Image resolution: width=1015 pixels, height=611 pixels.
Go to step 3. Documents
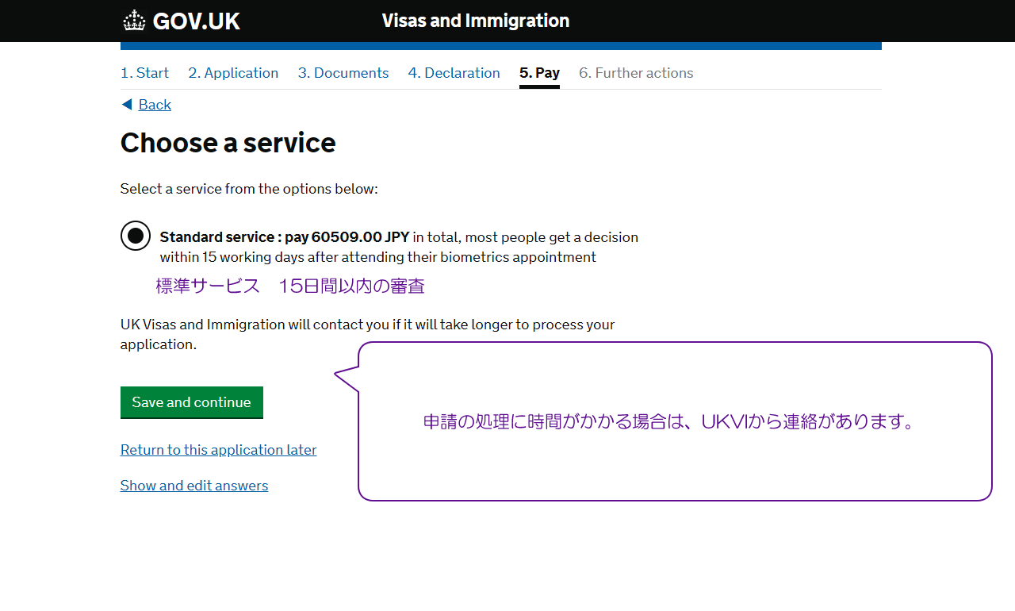tap(343, 73)
